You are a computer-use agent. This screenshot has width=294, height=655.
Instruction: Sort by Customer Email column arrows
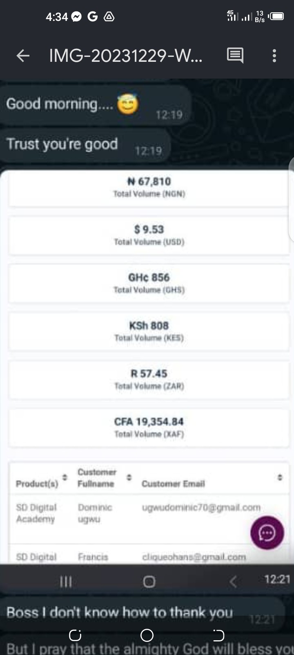point(280,477)
